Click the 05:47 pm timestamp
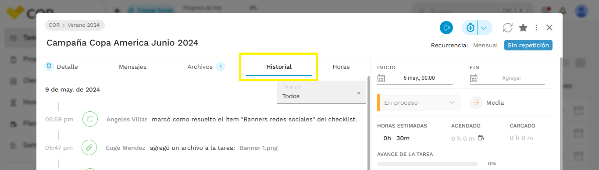Screen dimensions: 599x170 tap(59, 148)
